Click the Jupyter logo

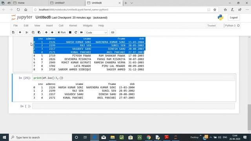click(22, 17)
